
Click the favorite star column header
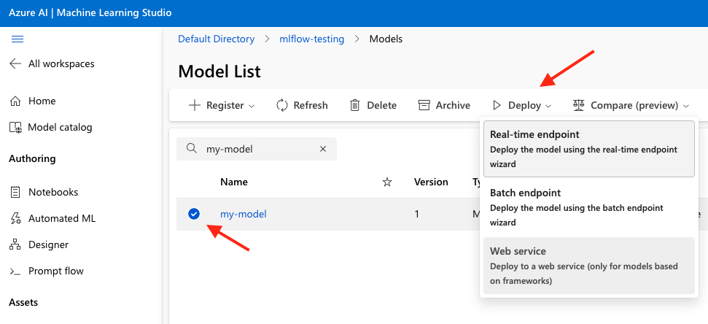pos(387,182)
